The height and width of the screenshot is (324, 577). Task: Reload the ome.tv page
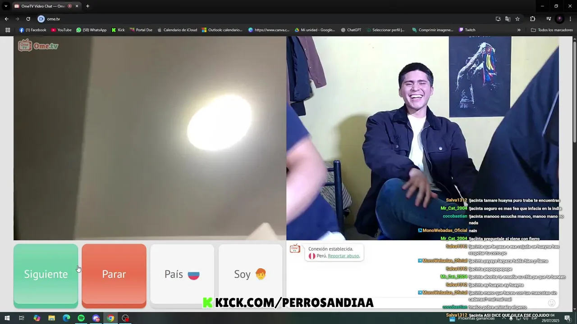pyautogui.click(x=28, y=19)
